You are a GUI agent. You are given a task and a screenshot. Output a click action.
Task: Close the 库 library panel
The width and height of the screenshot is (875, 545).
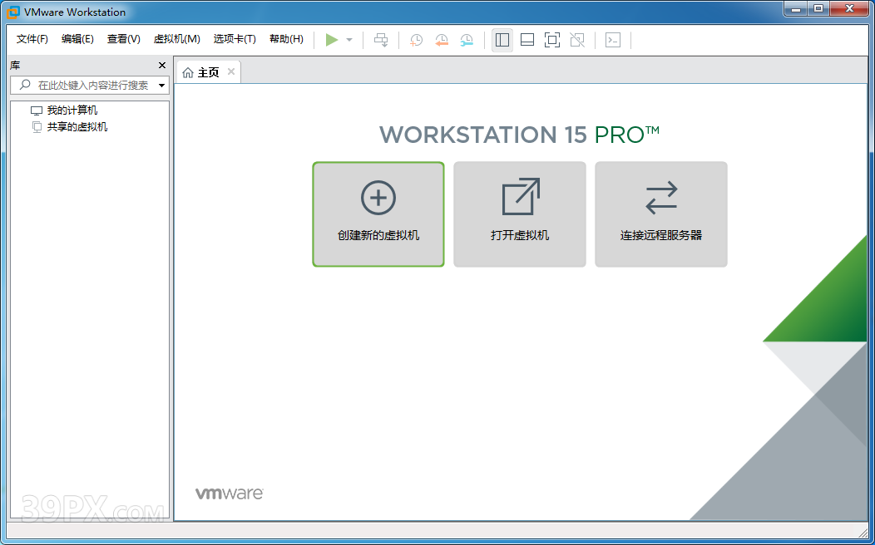tap(162, 65)
